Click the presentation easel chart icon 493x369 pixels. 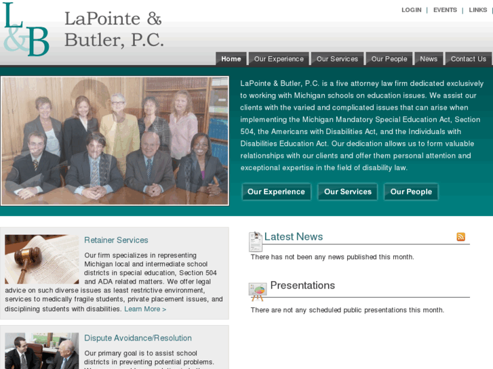point(258,292)
